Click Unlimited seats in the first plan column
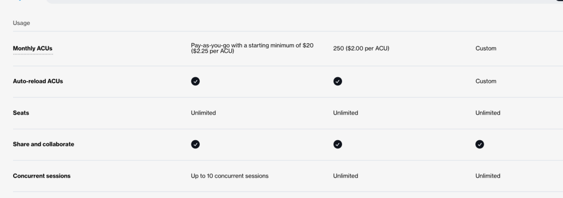This screenshot has width=563, height=198. click(203, 113)
